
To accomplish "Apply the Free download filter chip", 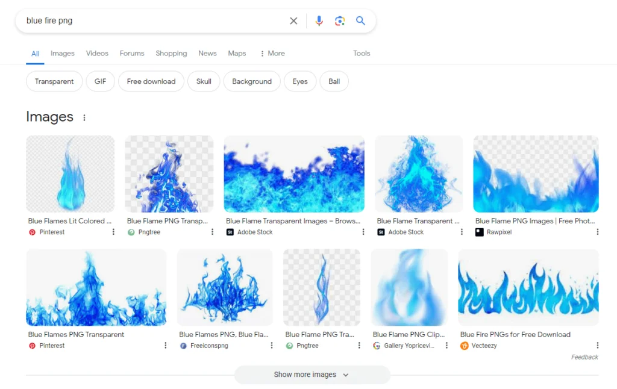I will coord(151,81).
